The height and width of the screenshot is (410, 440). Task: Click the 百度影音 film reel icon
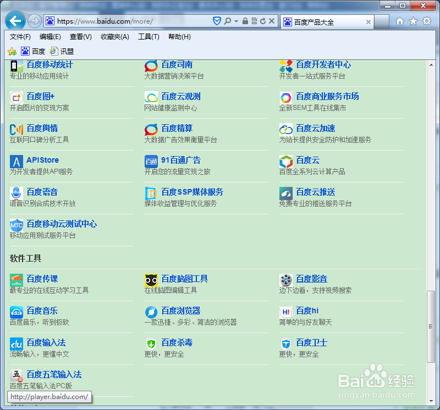point(286,280)
